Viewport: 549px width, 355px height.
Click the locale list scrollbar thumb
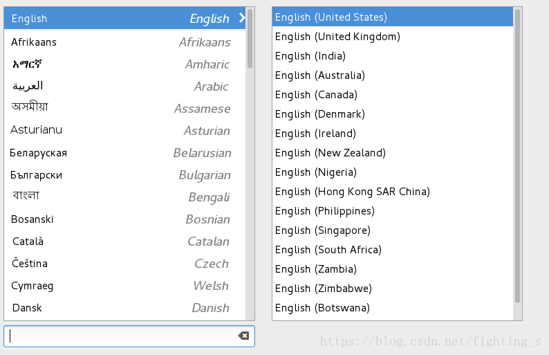[517, 156]
